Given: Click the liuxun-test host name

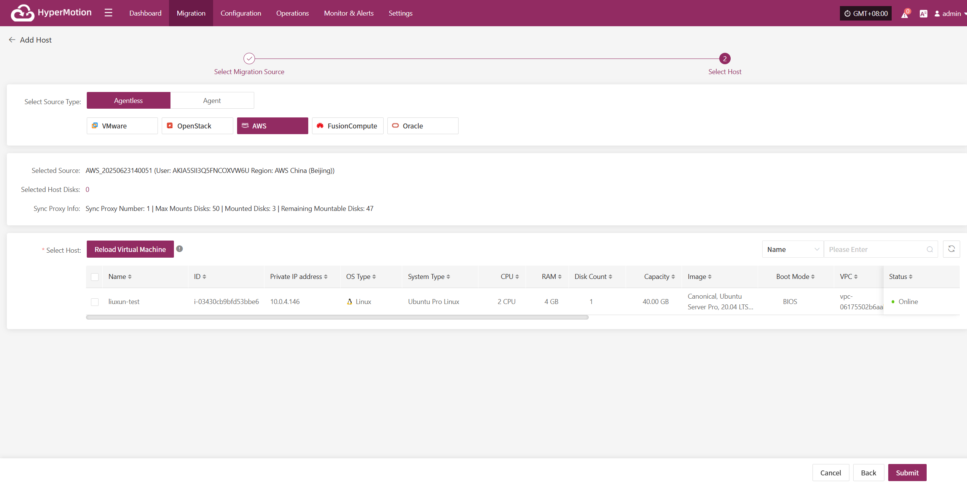Looking at the screenshot, I should point(124,302).
